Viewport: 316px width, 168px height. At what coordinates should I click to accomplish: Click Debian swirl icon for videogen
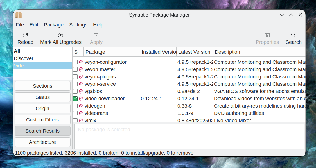point(81,106)
